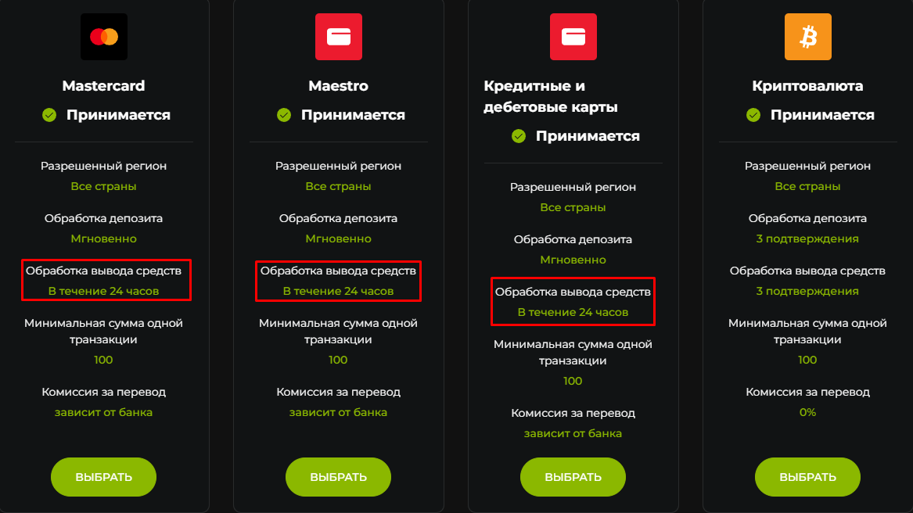
Task: Click the Криптовалюта heading
Action: [x=807, y=85]
